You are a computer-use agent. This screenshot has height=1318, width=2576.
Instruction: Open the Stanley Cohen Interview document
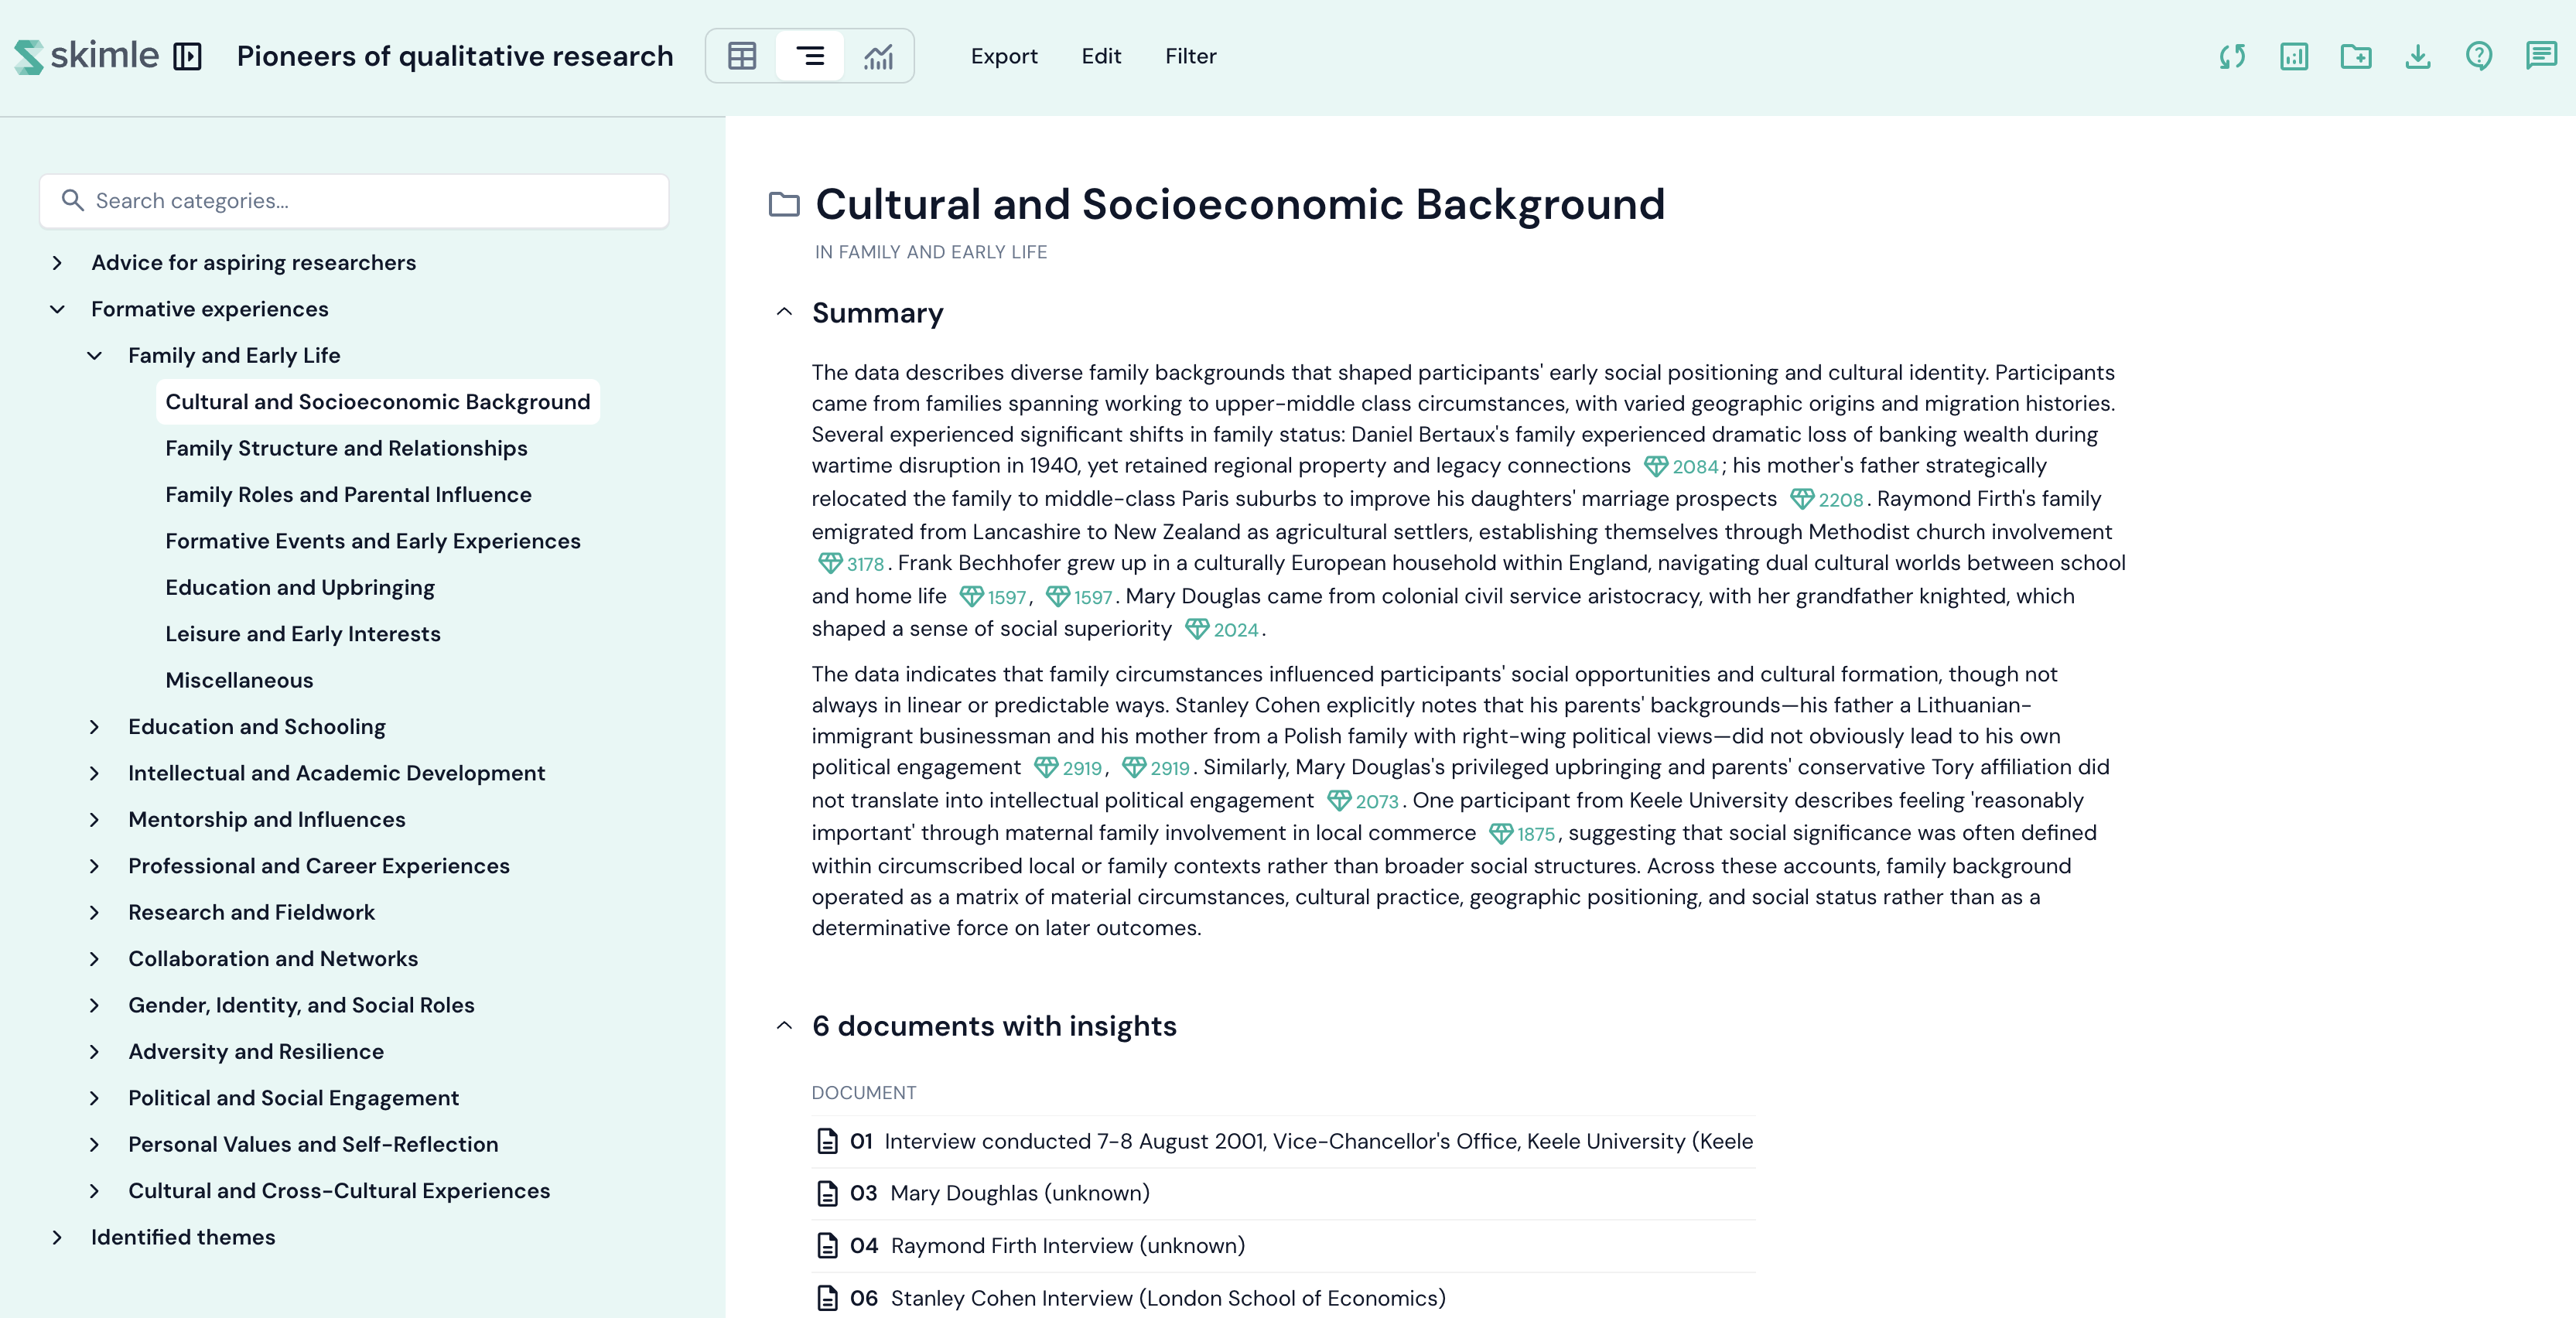(1167, 1298)
